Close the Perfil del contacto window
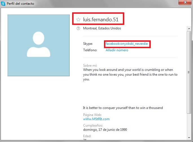Screen dimensions: 193x142 tap(185, 2)
